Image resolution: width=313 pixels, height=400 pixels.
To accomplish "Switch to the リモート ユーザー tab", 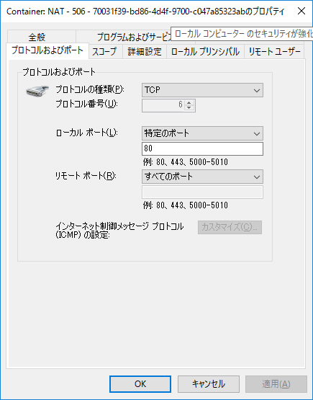I will (274, 51).
